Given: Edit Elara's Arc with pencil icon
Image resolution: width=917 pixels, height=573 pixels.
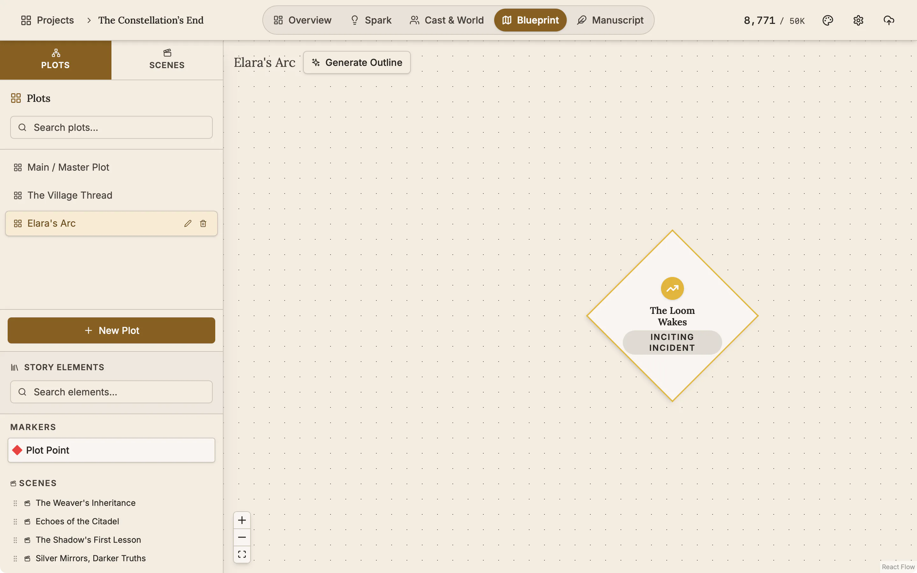Looking at the screenshot, I should tap(188, 223).
